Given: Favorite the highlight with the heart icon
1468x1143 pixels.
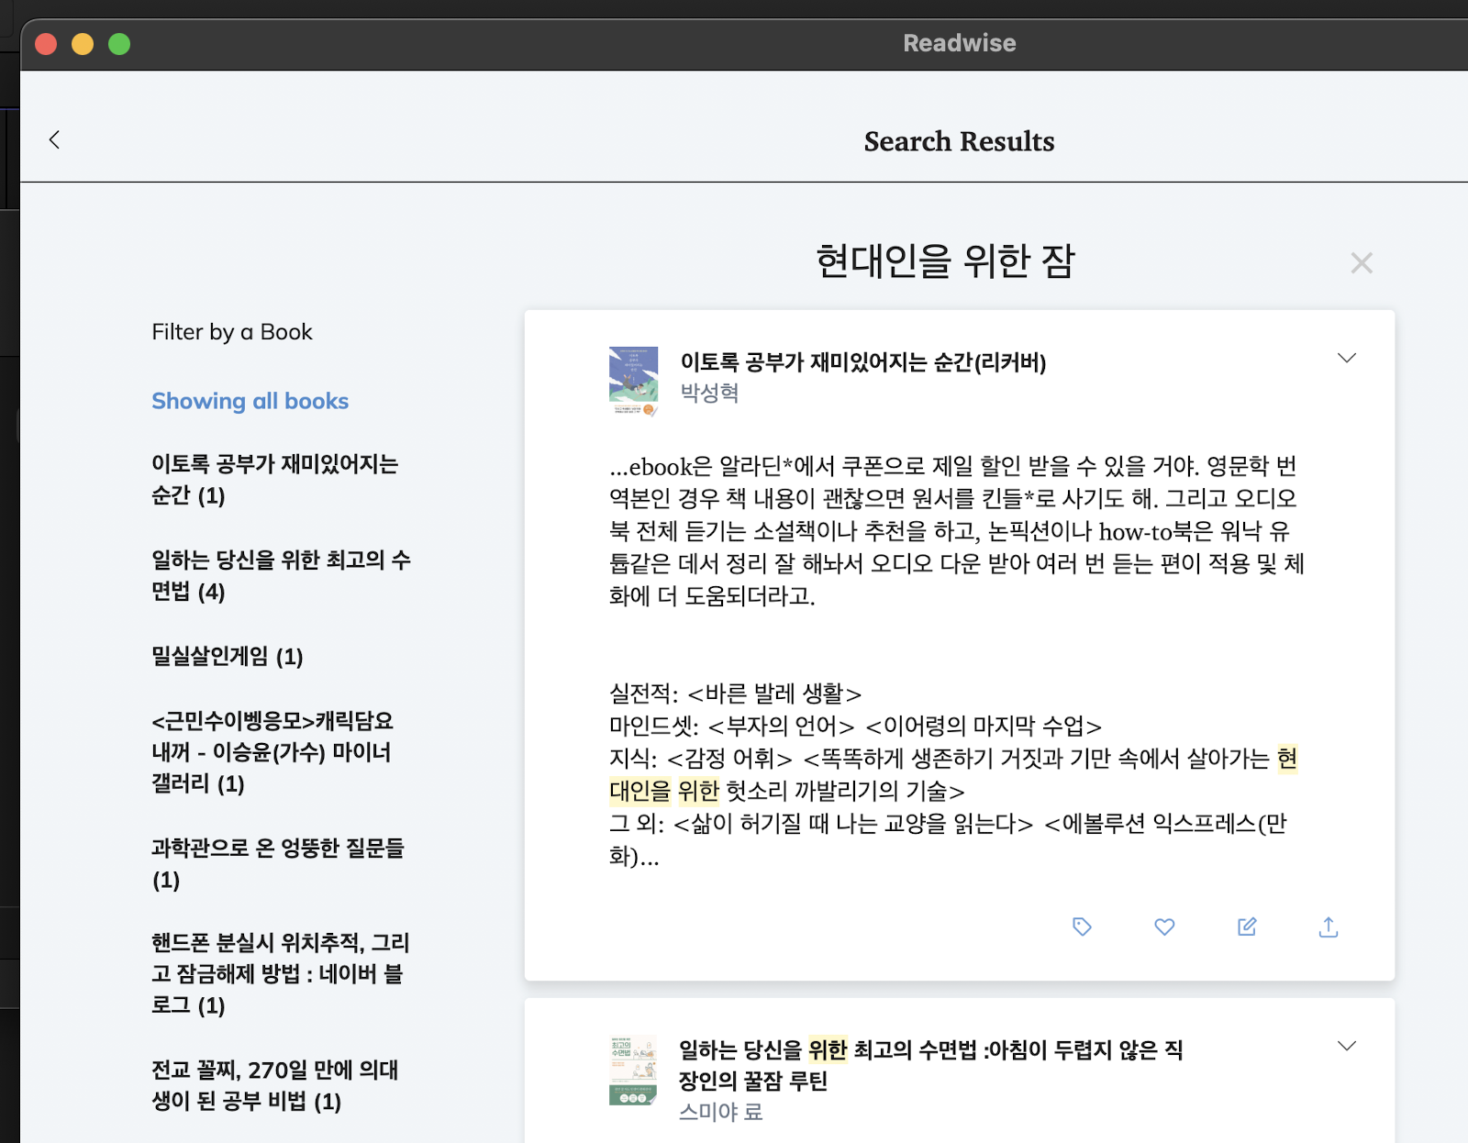Looking at the screenshot, I should pos(1164,927).
